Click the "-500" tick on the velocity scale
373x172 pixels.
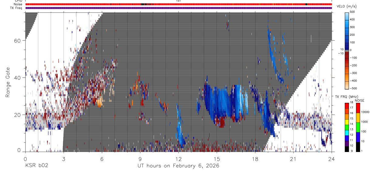pyautogui.click(x=354, y=88)
